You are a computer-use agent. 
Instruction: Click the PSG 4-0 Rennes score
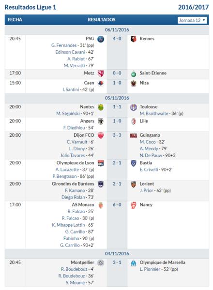pyautogui.click(x=117, y=39)
